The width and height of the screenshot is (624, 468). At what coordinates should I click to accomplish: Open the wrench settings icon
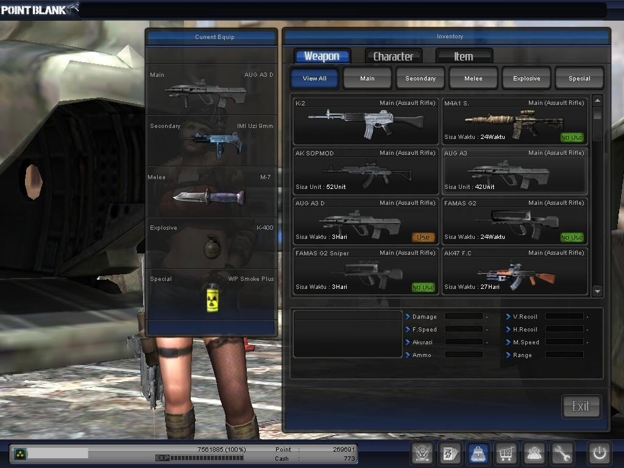[562, 453]
